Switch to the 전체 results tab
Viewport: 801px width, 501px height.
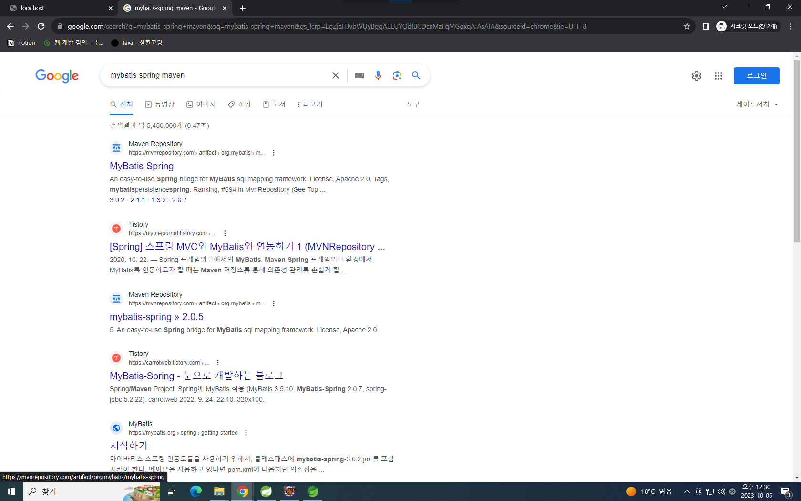121,104
